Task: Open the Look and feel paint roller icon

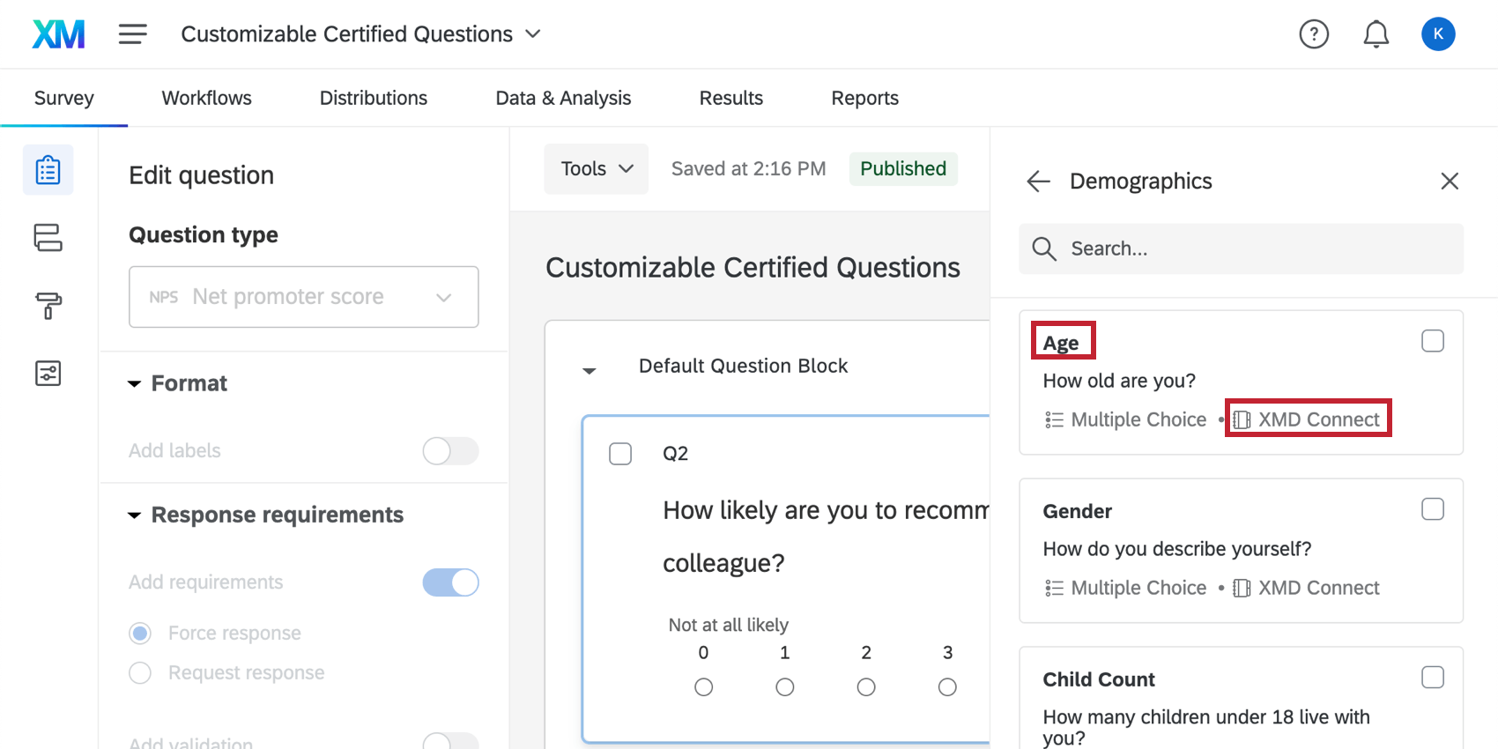Action: tap(48, 306)
